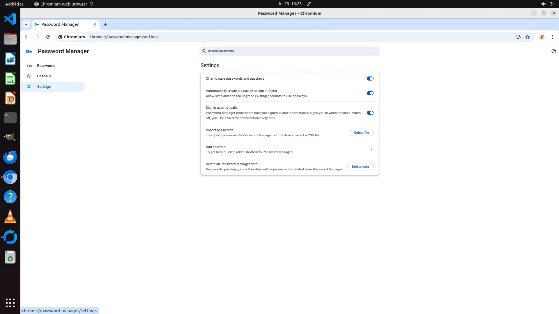Click the install app icon in address bar
The width and height of the screenshot is (559, 314).
(518, 37)
